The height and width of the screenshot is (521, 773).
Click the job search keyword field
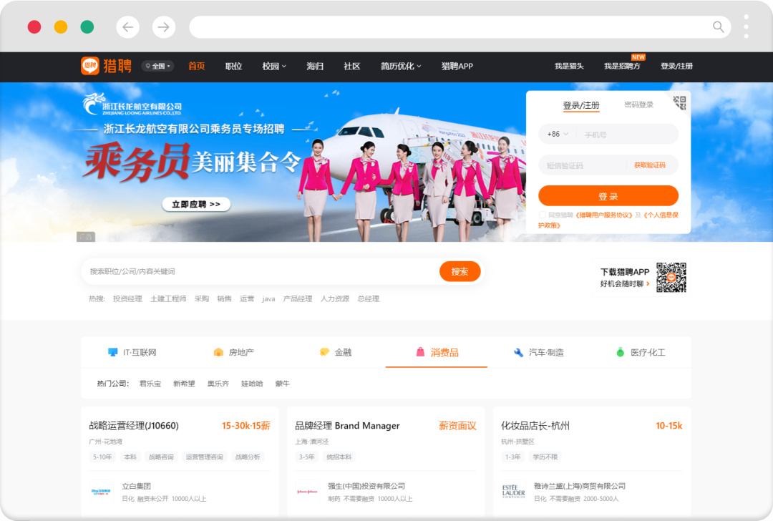(x=261, y=271)
